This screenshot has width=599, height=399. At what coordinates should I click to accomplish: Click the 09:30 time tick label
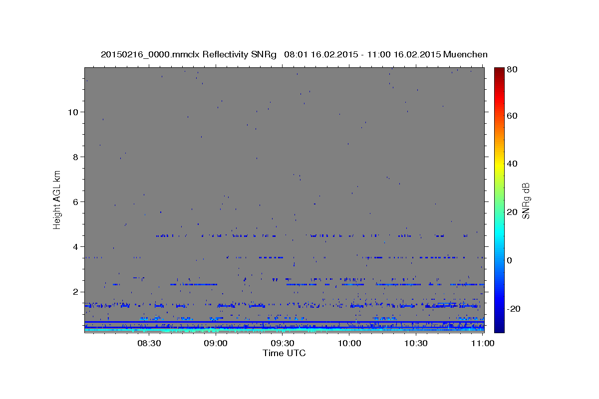pyautogui.click(x=283, y=343)
